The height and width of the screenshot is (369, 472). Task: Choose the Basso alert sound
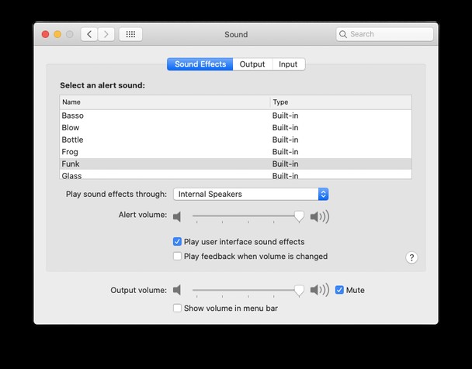point(235,116)
